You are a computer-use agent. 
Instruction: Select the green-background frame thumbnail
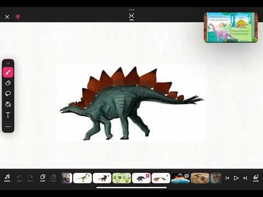tap(122, 178)
